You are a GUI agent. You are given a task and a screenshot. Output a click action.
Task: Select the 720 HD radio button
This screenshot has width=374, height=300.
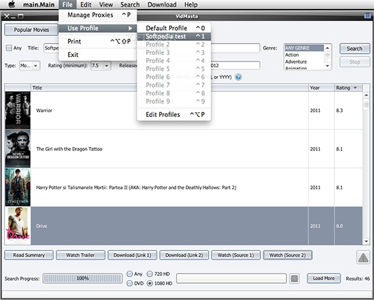(x=150, y=273)
